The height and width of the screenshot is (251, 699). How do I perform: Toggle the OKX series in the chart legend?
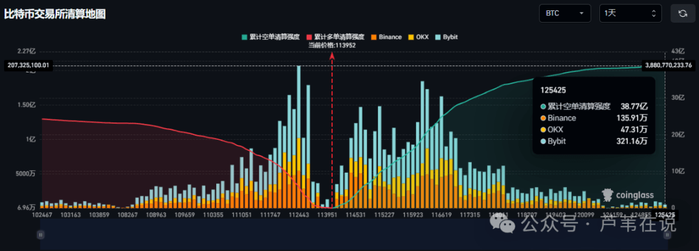[418, 37]
